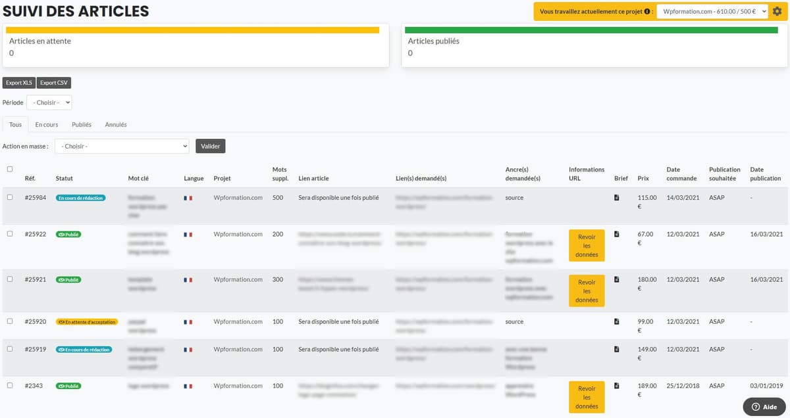This screenshot has height=418, width=790.
Task: Tick the checkbox for article #25984
Action: click(10, 197)
